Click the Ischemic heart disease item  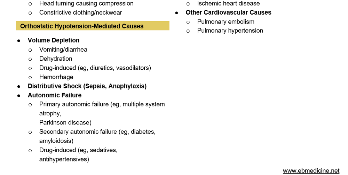click(x=228, y=3)
